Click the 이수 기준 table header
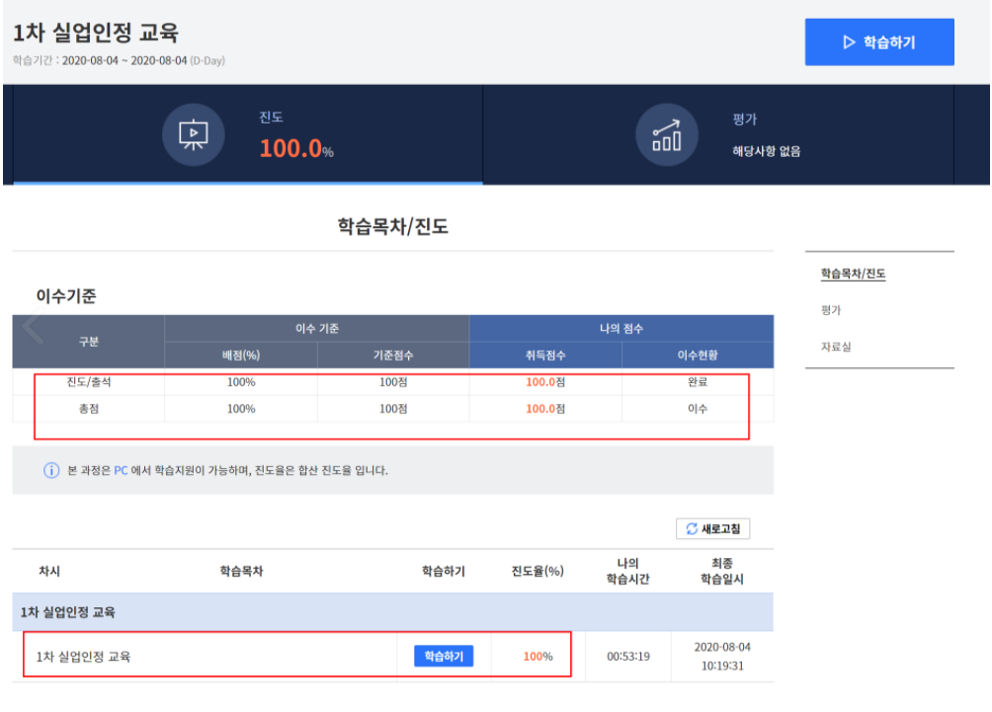Screen dimensions: 992x712 pos(317,329)
